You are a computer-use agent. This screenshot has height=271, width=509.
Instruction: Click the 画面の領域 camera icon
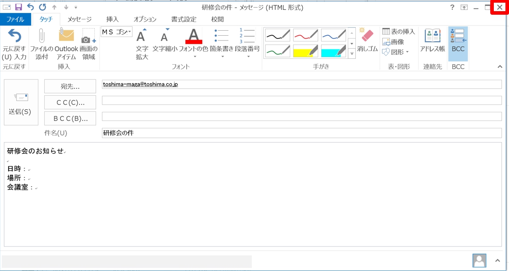point(88,37)
